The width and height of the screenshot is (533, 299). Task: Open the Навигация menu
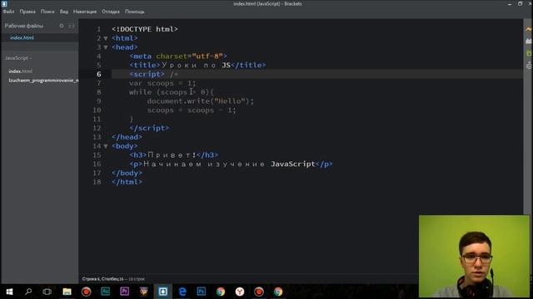(x=85, y=12)
